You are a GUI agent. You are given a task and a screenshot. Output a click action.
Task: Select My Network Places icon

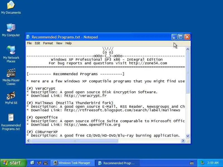[x=11, y=54]
